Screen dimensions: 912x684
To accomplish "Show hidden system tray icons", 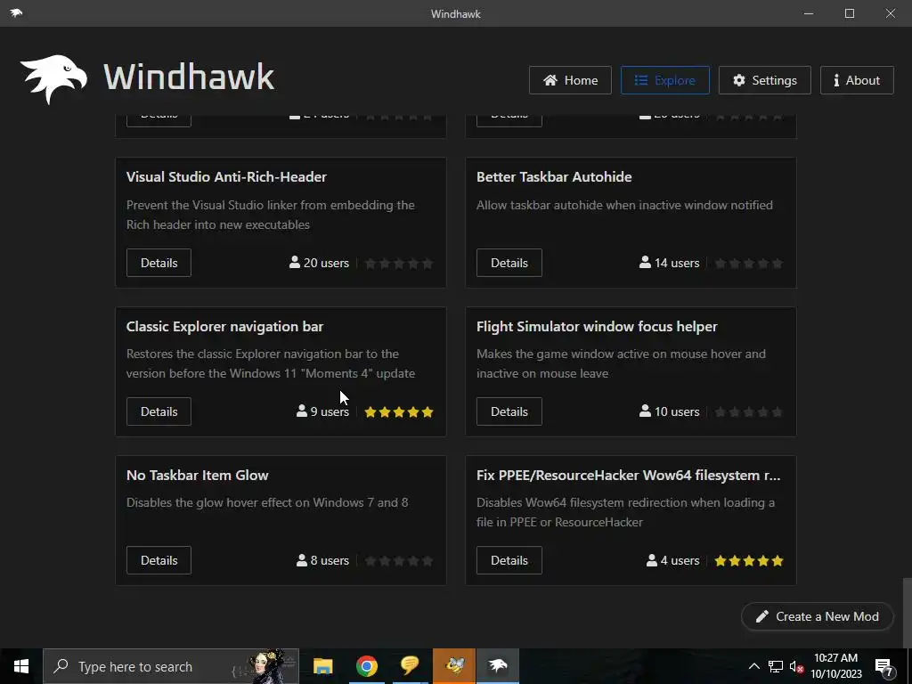I will [753, 666].
